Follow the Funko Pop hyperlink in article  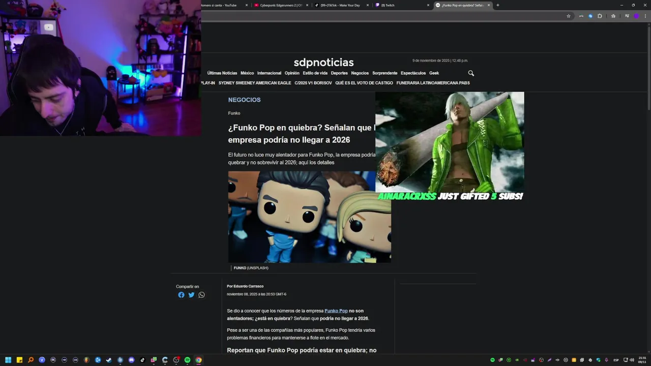click(336, 311)
